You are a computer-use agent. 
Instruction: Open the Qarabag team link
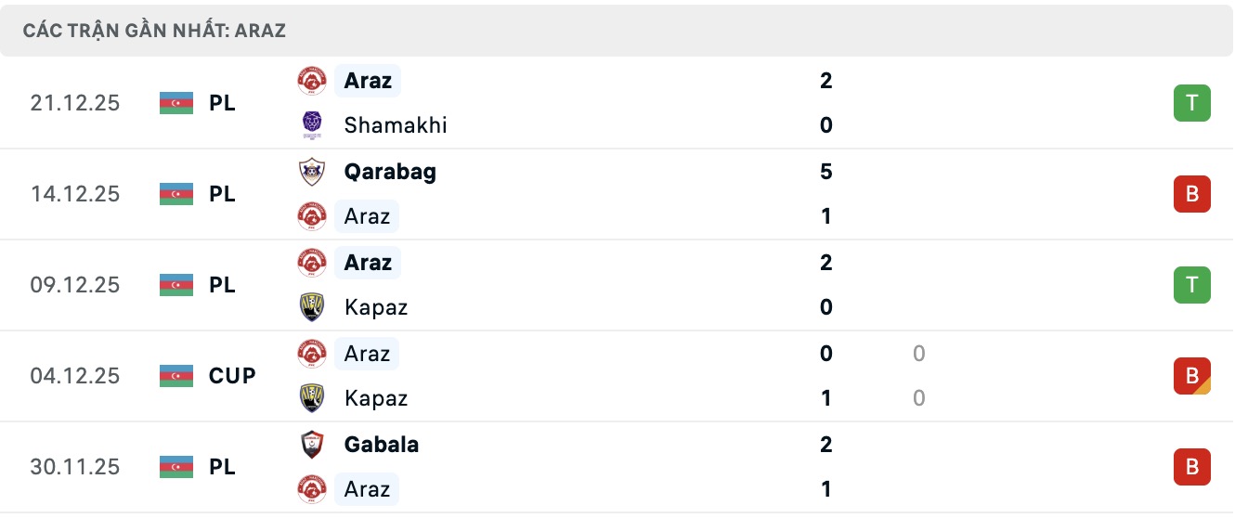click(390, 172)
